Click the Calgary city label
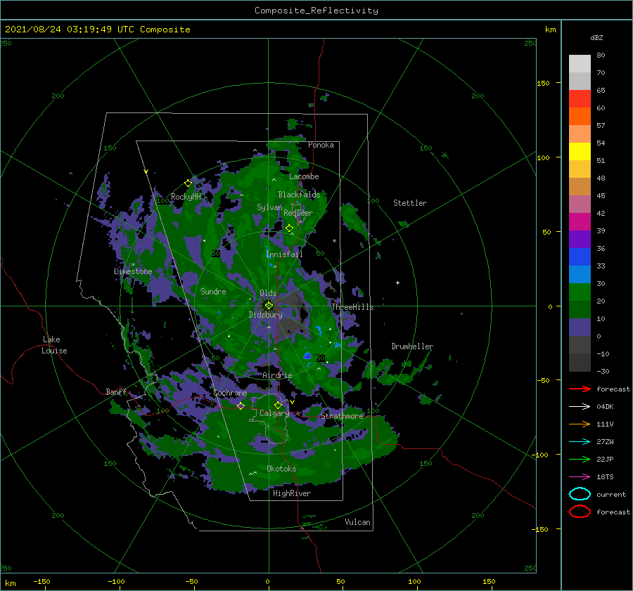The image size is (633, 591). 274,413
